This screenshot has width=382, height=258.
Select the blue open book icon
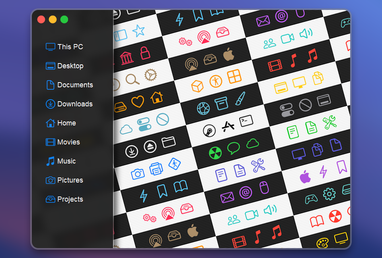pos(181,186)
